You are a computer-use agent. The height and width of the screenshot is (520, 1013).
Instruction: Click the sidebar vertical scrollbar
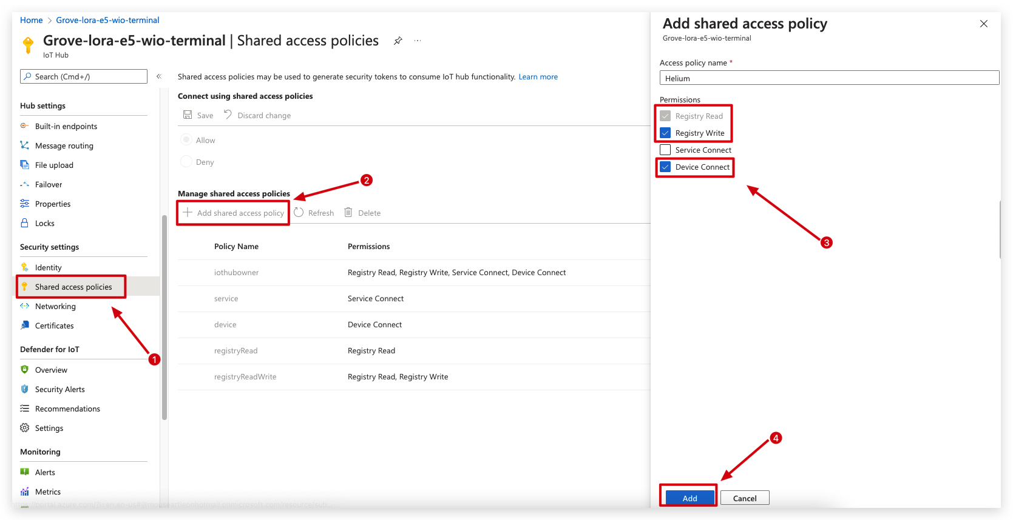[x=164, y=318]
